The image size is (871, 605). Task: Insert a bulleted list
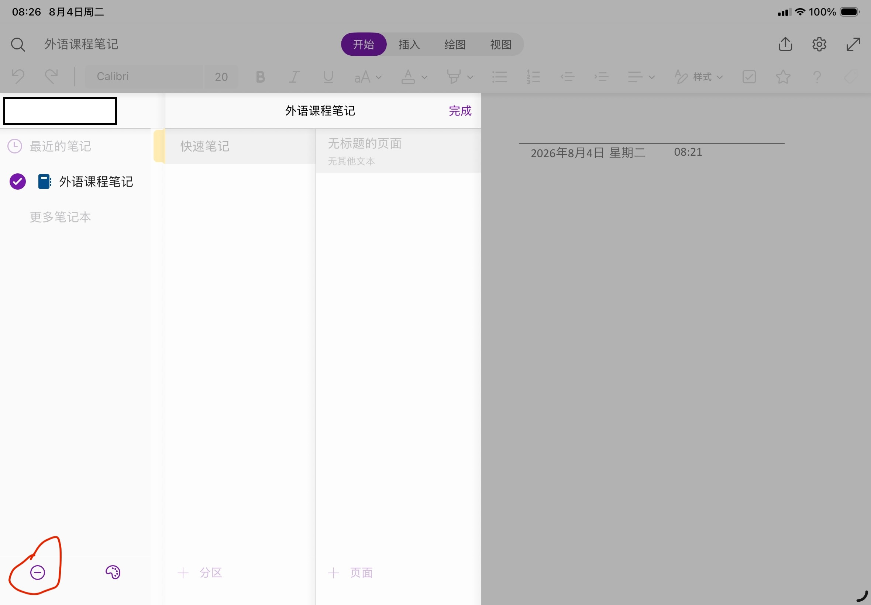click(x=499, y=77)
